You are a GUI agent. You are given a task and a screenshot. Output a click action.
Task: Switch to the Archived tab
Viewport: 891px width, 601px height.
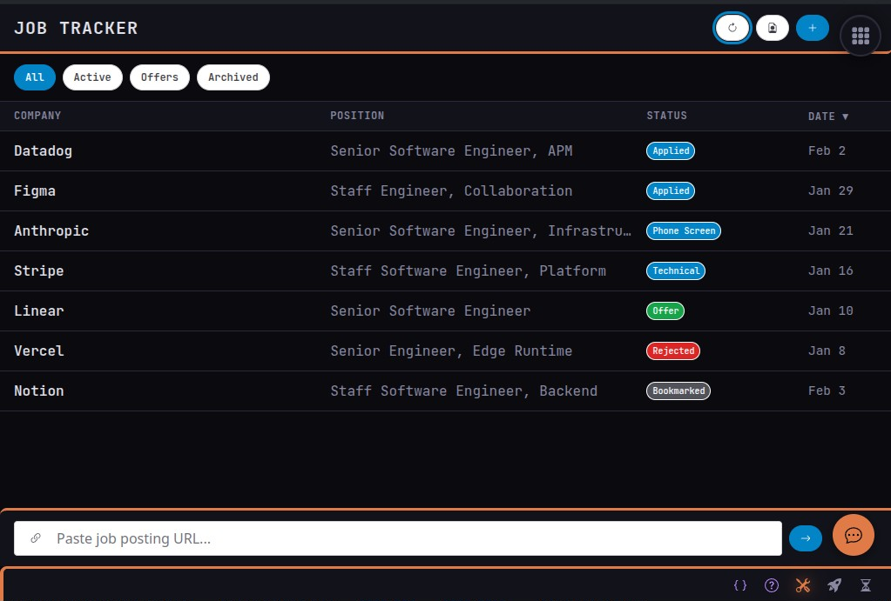(x=233, y=77)
